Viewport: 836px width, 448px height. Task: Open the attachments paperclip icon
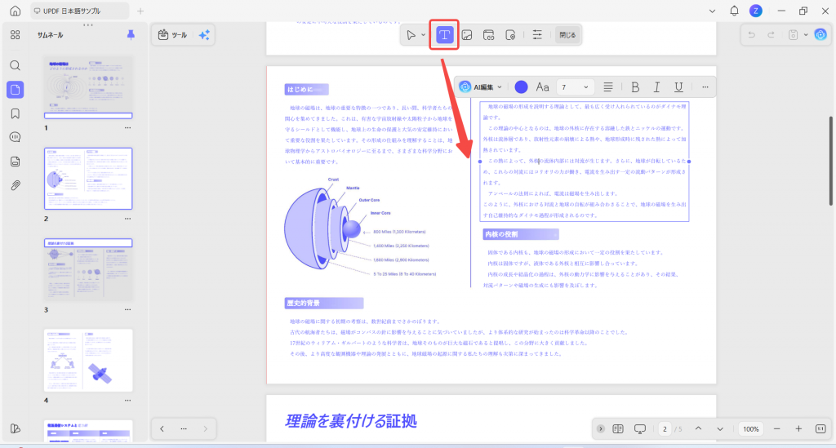pyautogui.click(x=15, y=186)
